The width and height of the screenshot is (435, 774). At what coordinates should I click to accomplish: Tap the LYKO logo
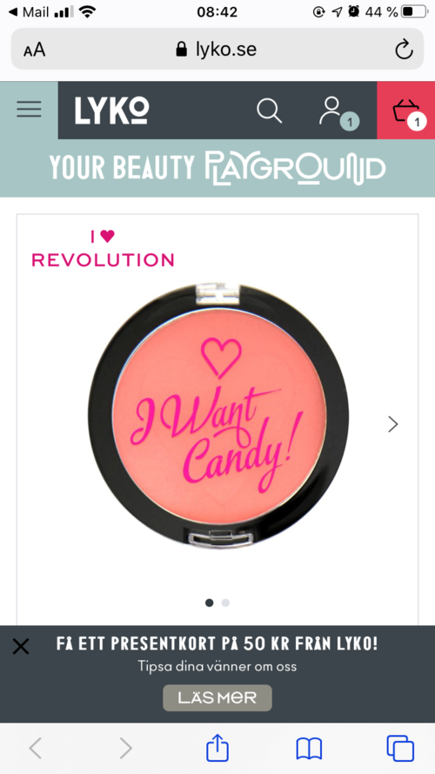(111, 110)
